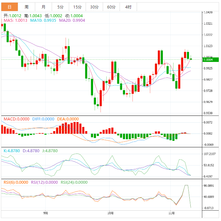The image size is (221, 221).
Task: Open the 5分 interval tab
Action: (60, 7)
